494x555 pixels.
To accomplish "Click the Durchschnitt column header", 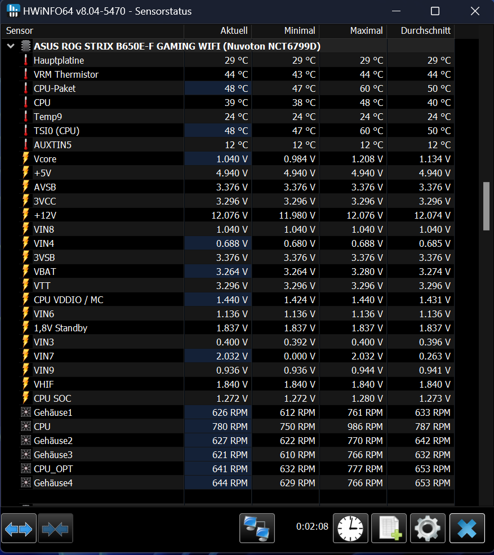I will click(x=421, y=31).
